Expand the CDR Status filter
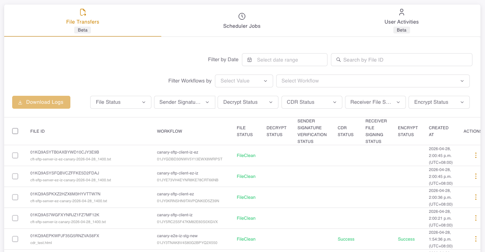485x252 pixels. (x=312, y=102)
